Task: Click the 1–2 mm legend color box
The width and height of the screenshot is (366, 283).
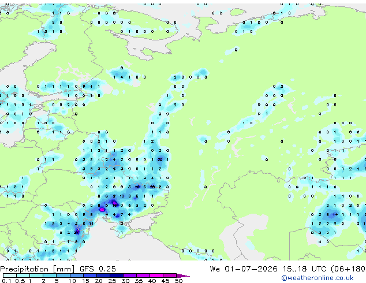Action: (36, 275)
